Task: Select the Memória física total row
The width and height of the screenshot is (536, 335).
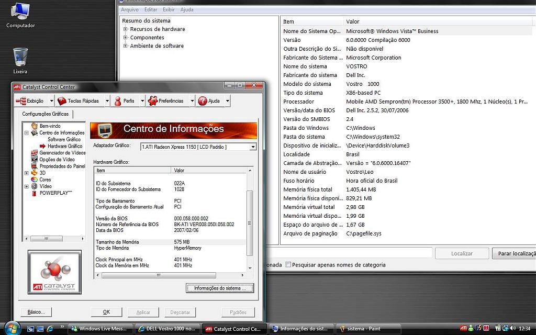Action: click(x=407, y=189)
